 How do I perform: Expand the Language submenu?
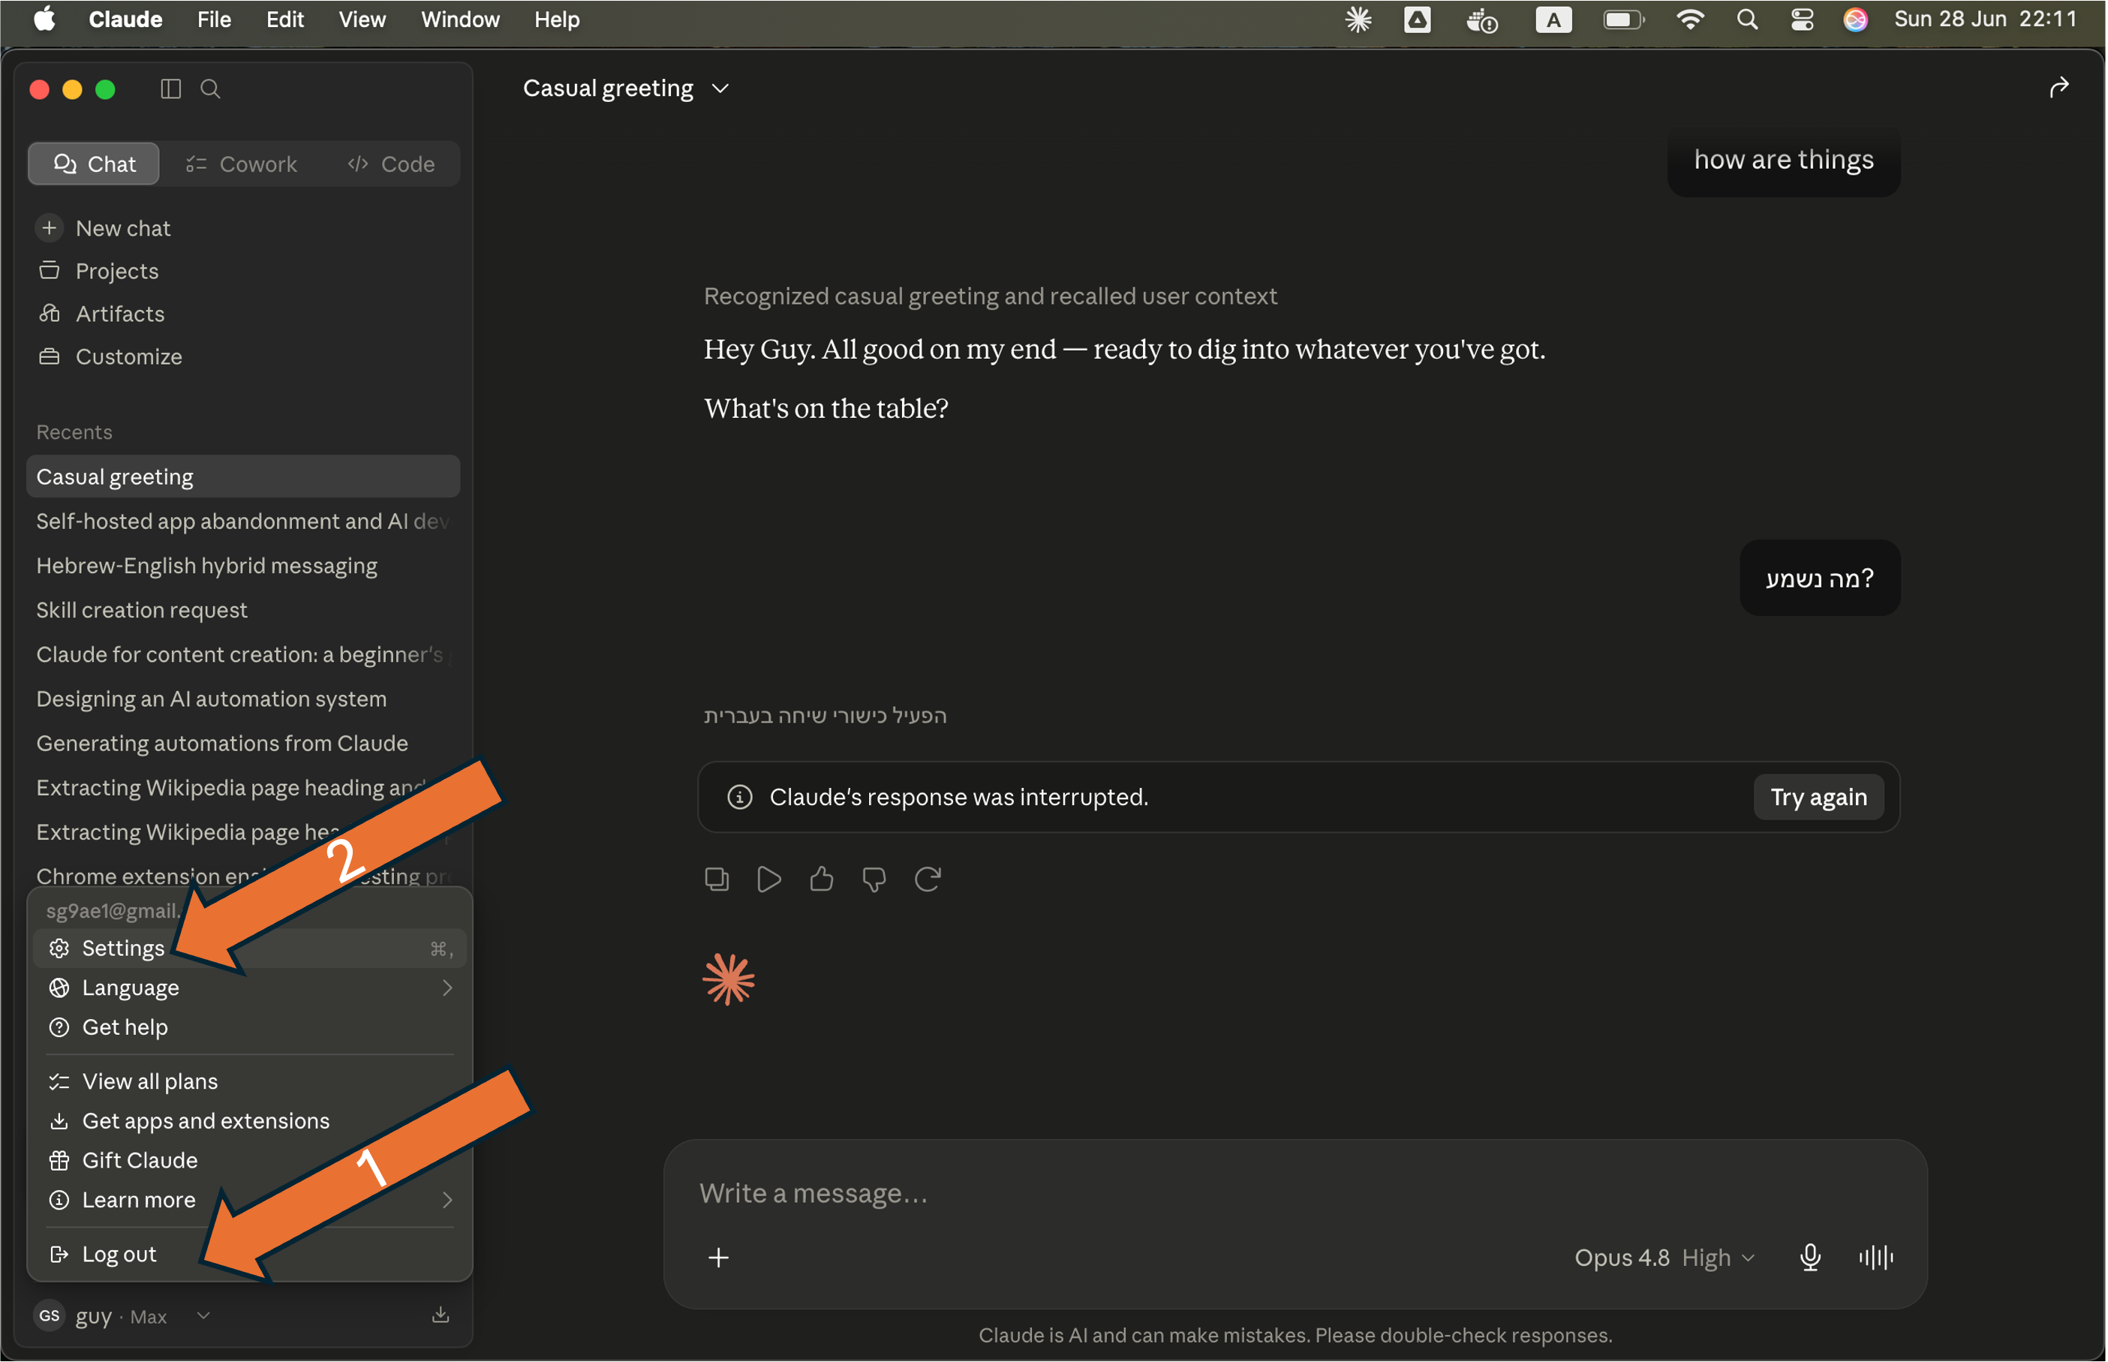click(x=249, y=988)
